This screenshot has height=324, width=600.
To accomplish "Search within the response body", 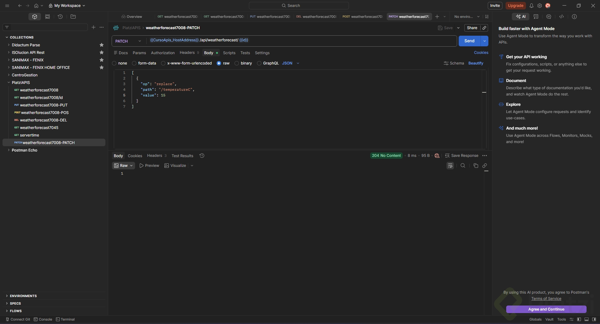I will pyautogui.click(x=463, y=166).
